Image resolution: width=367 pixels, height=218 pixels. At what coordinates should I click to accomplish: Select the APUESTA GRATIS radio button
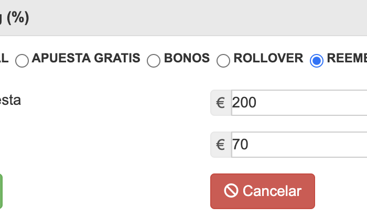(22, 61)
